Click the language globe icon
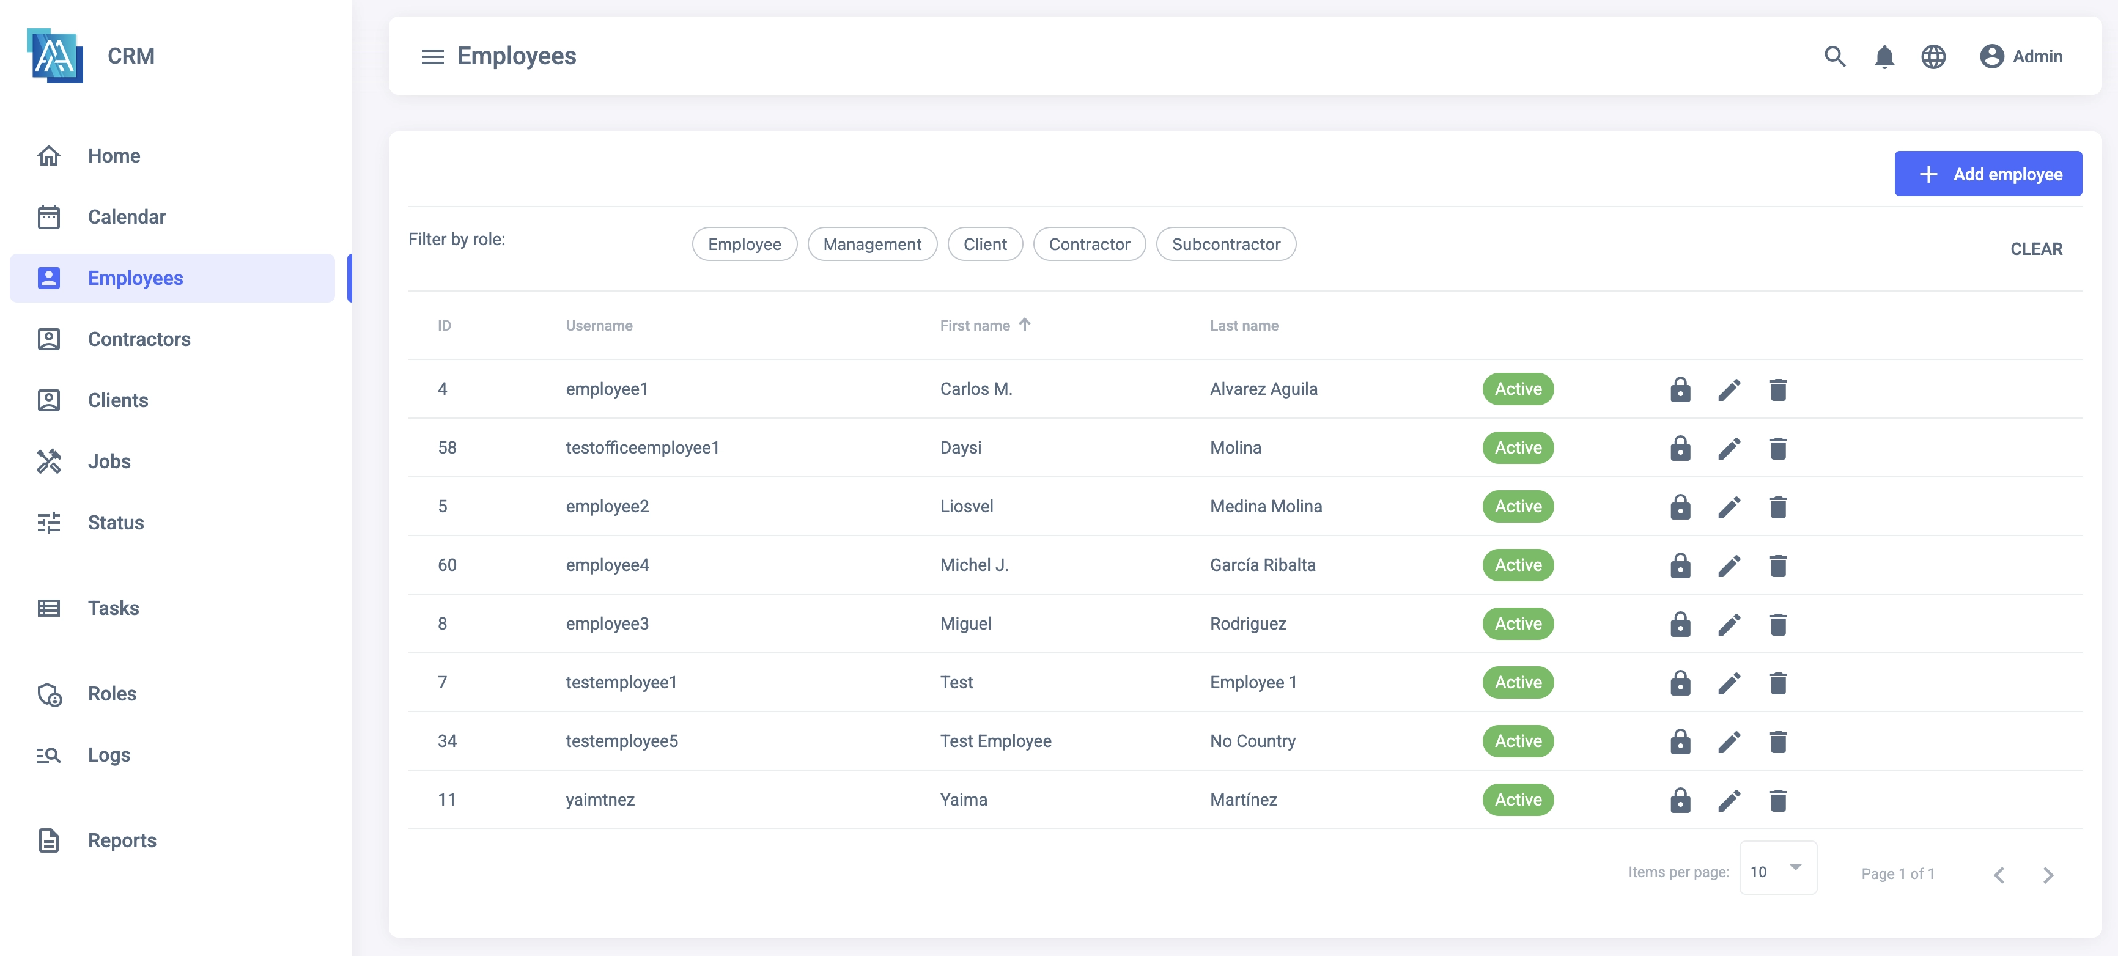This screenshot has width=2118, height=956. pyautogui.click(x=1933, y=56)
